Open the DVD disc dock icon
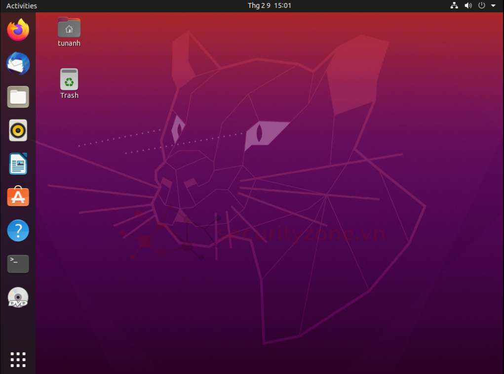The width and height of the screenshot is (504, 374). 18,297
